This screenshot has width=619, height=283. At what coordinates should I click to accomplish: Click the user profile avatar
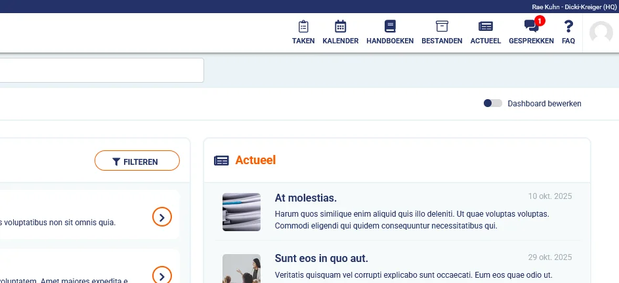(601, 33)
